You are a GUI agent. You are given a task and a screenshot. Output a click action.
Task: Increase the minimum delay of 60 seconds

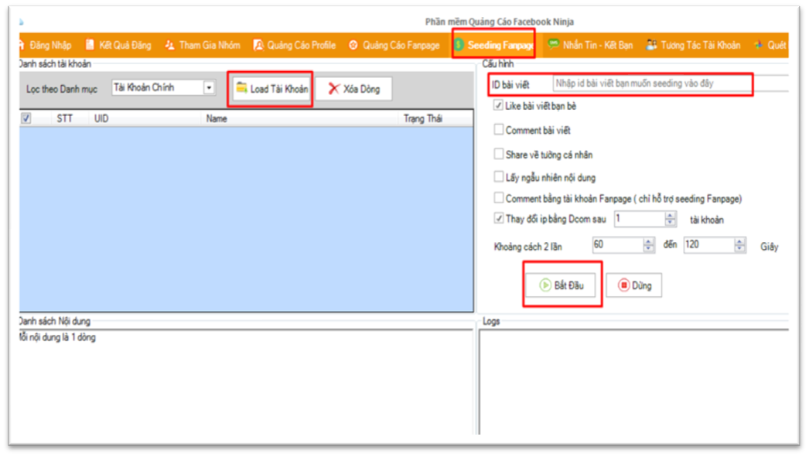click(649, 241)
